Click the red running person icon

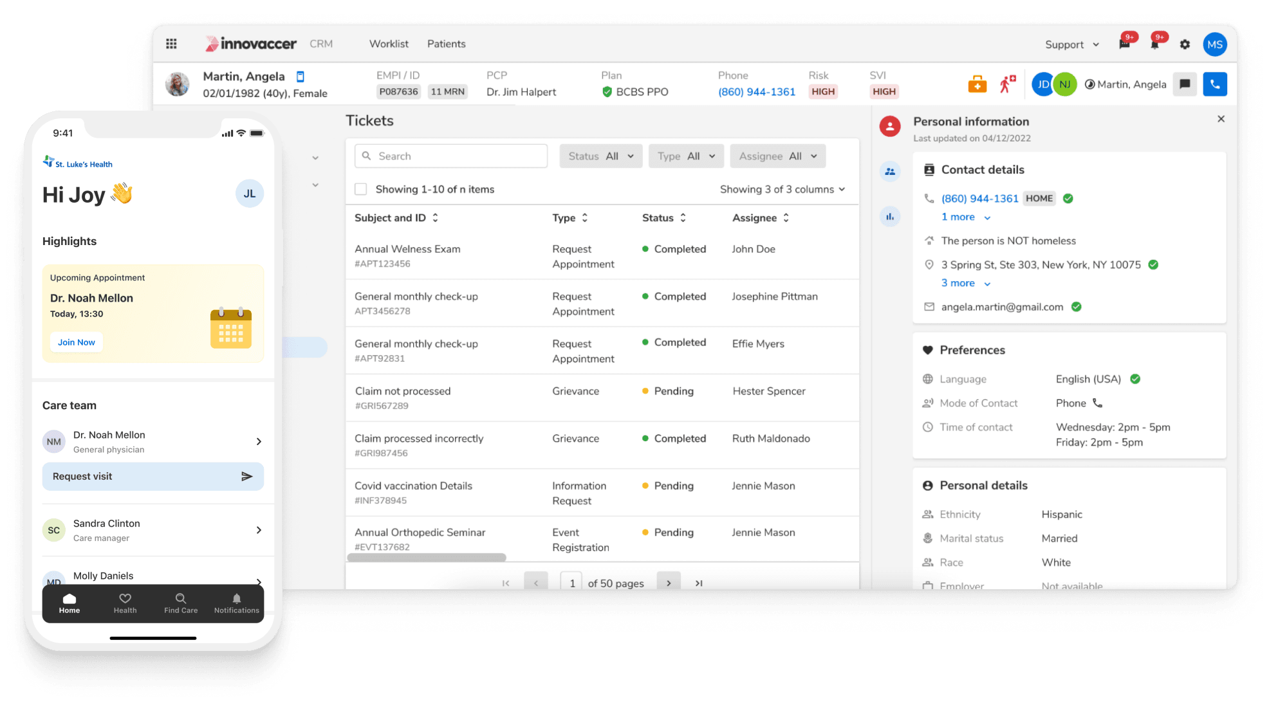coord(1007,84)
